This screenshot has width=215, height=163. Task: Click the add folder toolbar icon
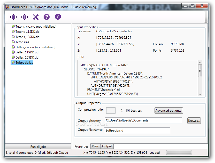click(25, 17)
